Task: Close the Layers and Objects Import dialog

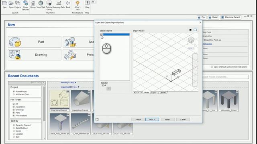Action: (x=200, y=22)
